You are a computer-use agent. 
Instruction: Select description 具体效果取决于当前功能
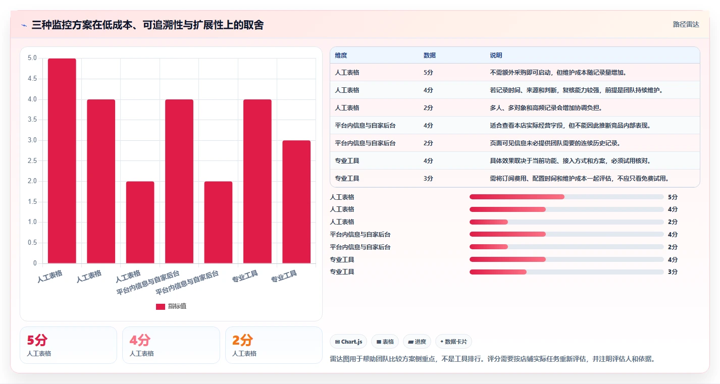(570, 161)
